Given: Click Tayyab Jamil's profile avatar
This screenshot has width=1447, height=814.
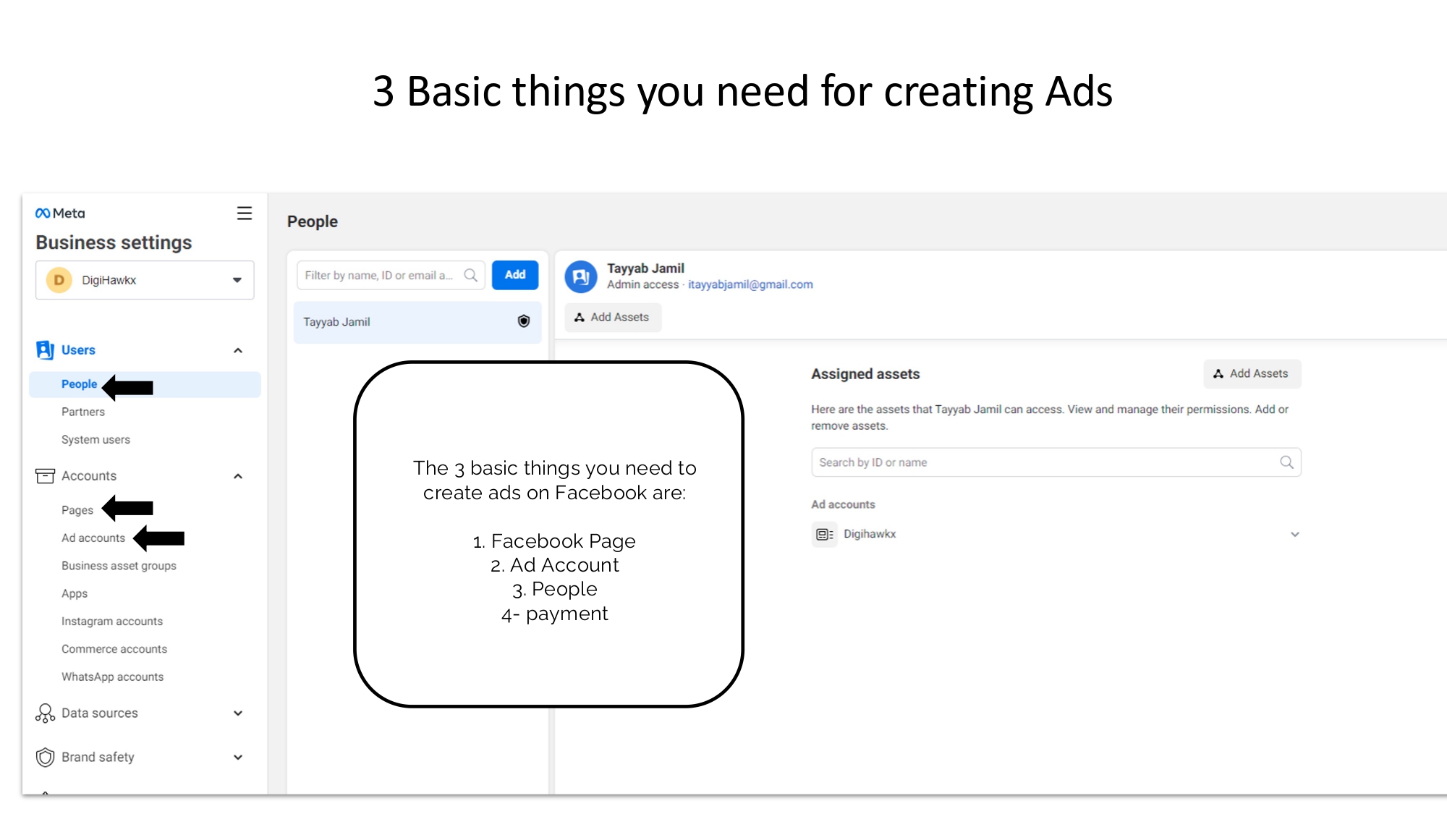Looking at the screenshot, I should 581,276.
